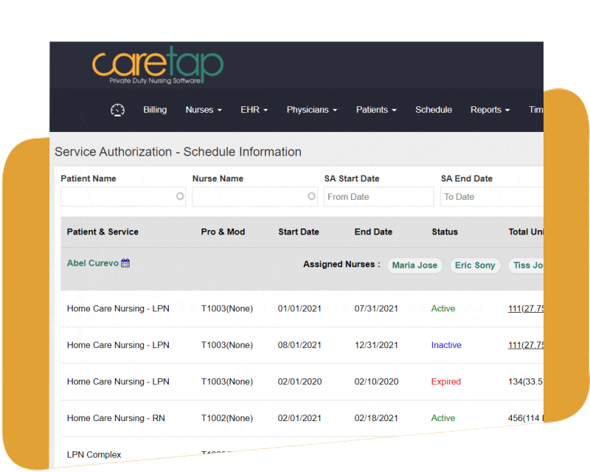Click the SA Start Date From Date field
590x472 pixels.
click(378, 197)
